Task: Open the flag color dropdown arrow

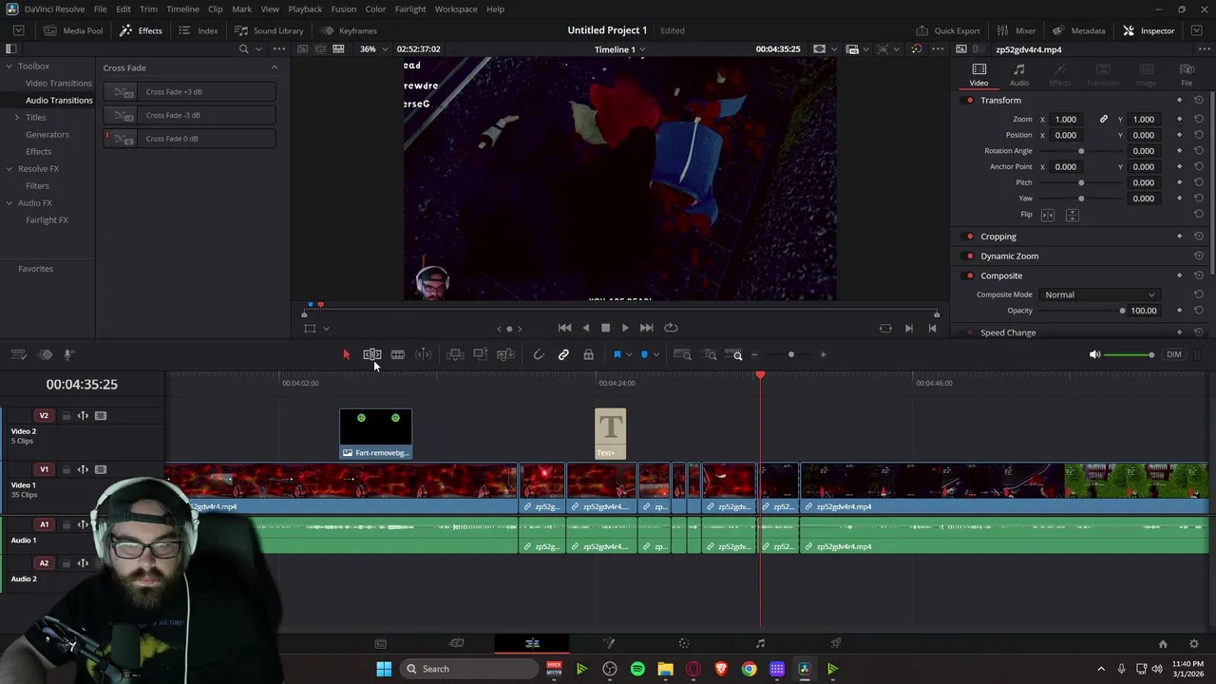Action: pyautogui.click(x=628, y=355)
